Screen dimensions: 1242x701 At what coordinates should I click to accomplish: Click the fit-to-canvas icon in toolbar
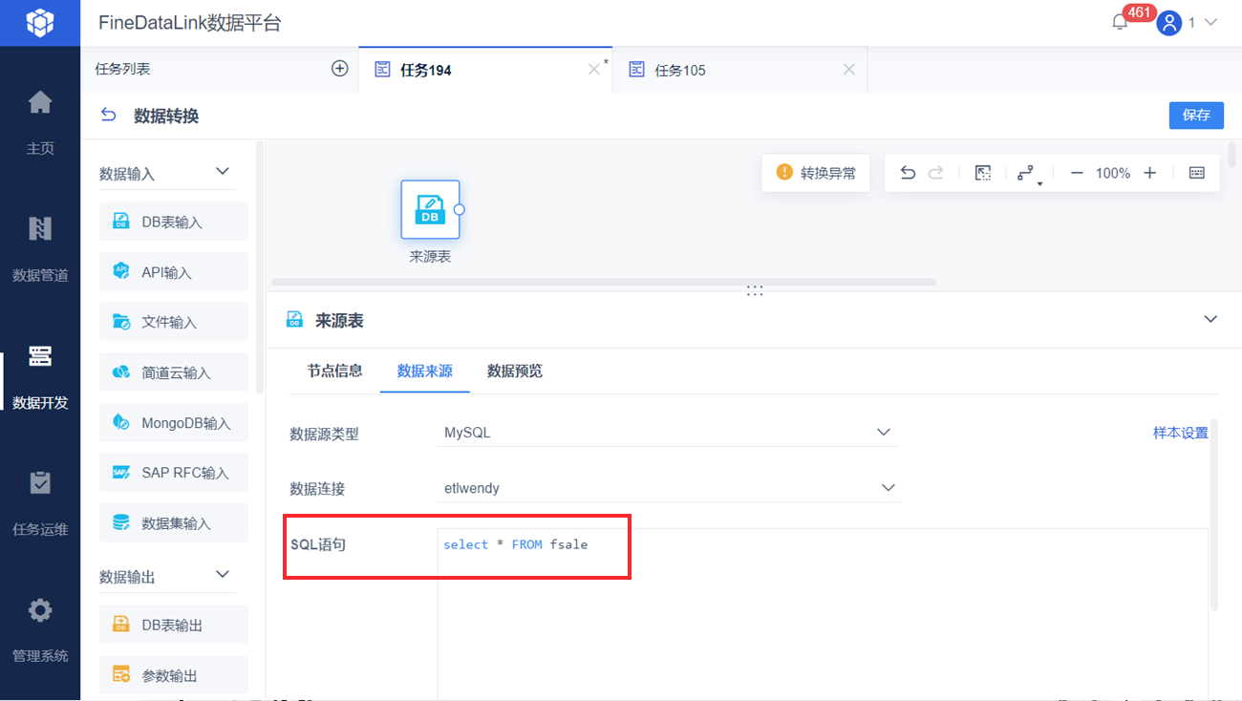click(982, 173)
